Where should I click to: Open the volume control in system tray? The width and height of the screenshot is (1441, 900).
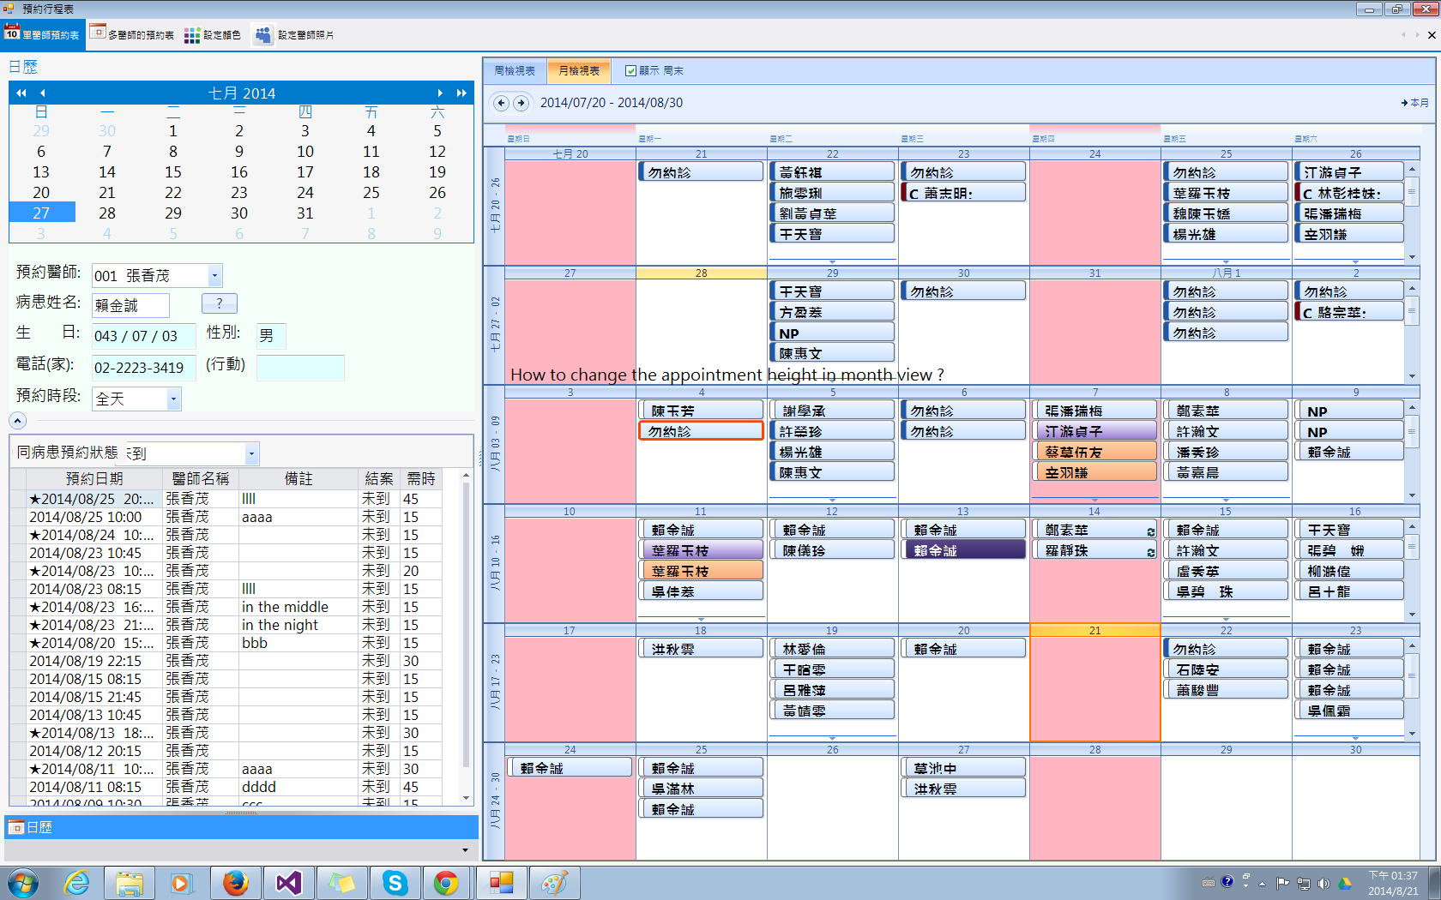coord(1323,883)
